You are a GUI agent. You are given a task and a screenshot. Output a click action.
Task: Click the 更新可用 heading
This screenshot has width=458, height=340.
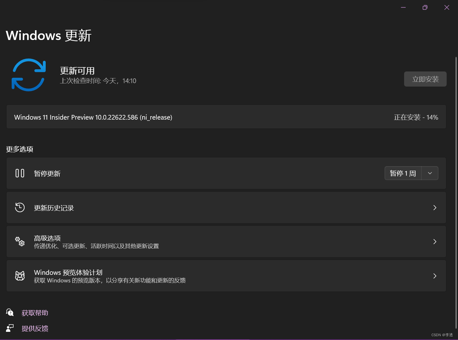point(77,71)
